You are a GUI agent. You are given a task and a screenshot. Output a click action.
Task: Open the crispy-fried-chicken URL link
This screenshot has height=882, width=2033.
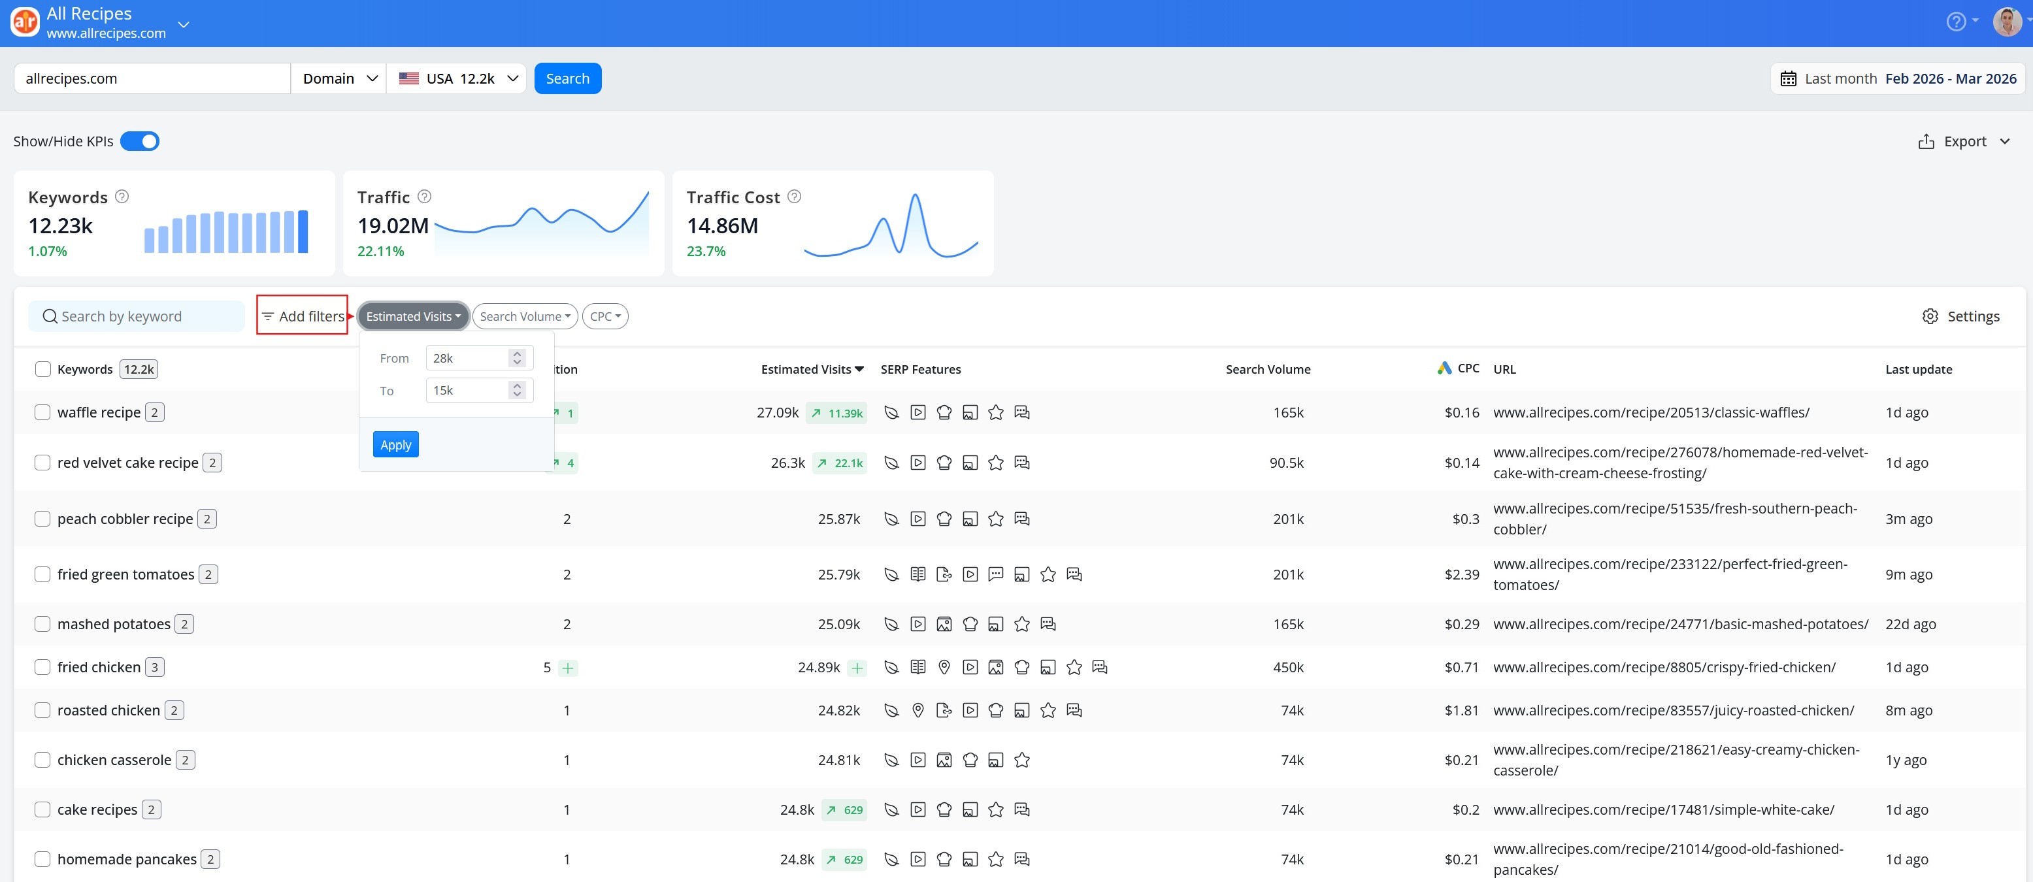pos(1664,668)
